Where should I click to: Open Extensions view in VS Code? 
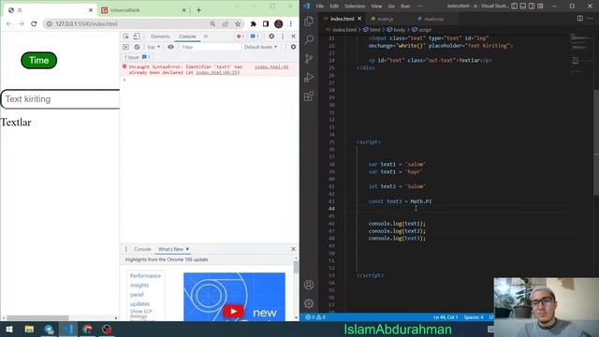point(309,95)
